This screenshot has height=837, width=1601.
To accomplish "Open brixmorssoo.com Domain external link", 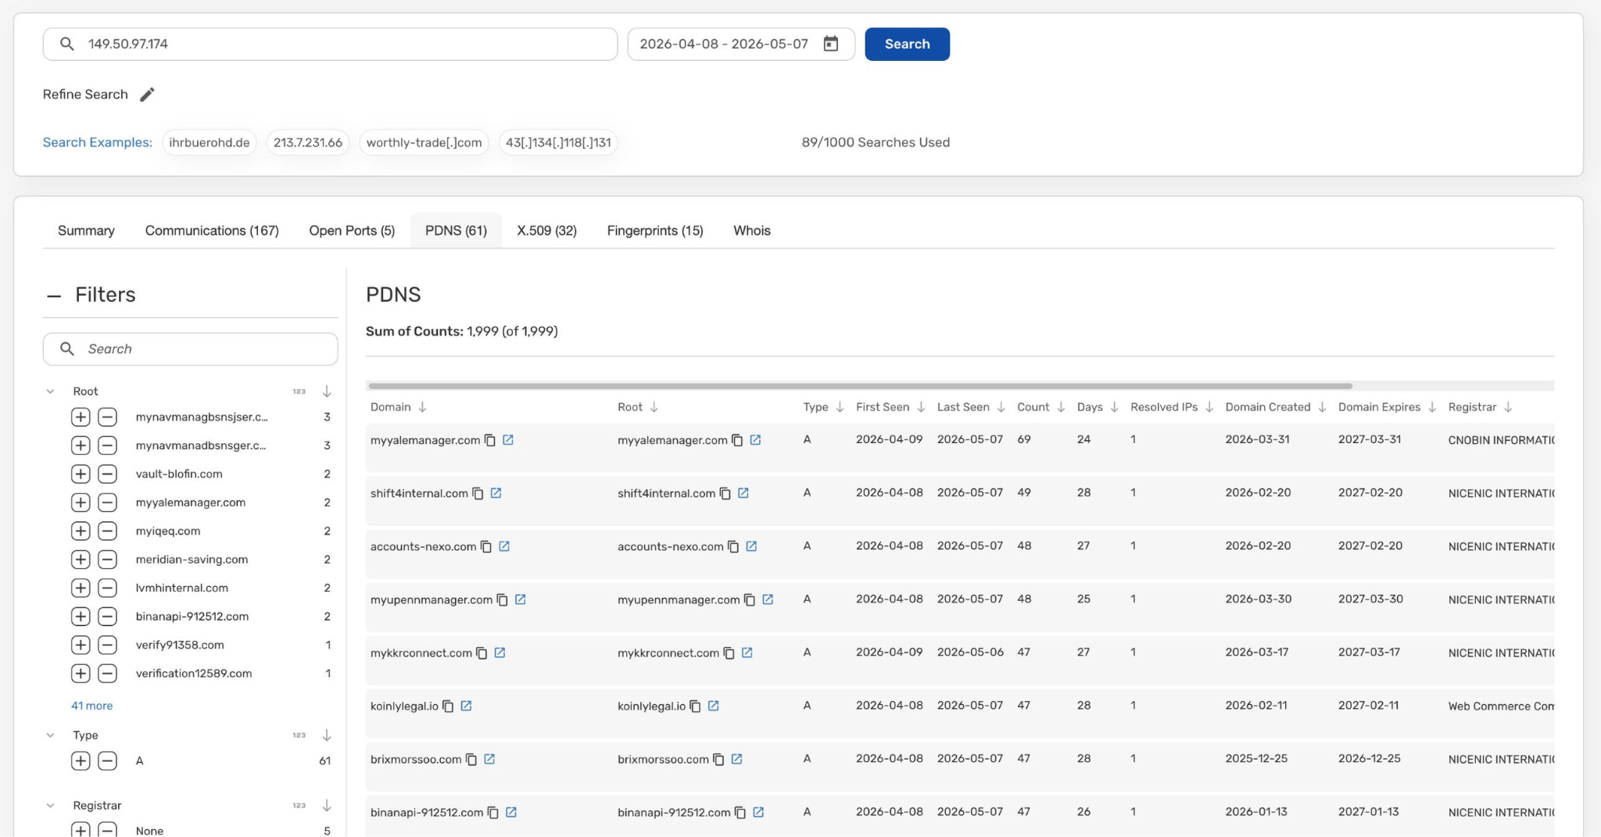I will (x=489, y=759).
